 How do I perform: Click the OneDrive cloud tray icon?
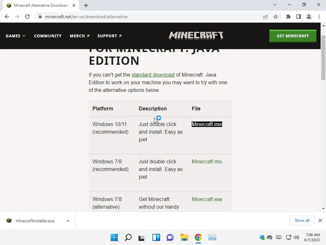point(270,237)
